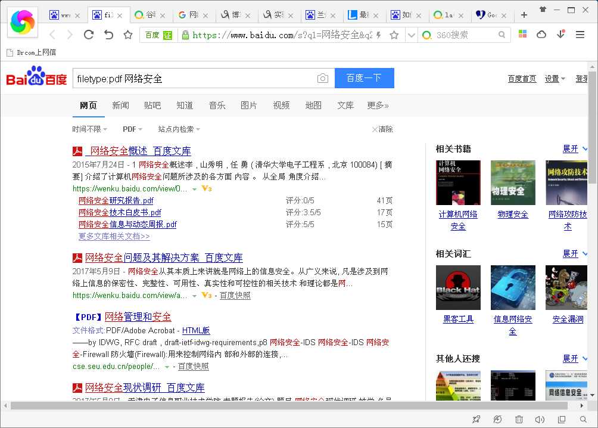Open dropdown arrow after cse.seu.edu.cn URL
The height and width of the screenshot is (428, 598).
coord(167,367)
